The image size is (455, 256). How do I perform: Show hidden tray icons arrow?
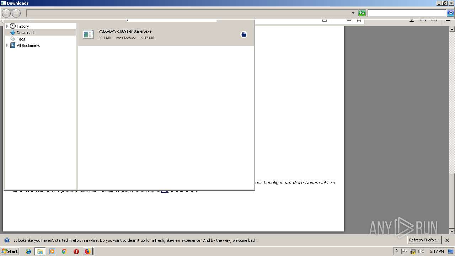[396, 251]
